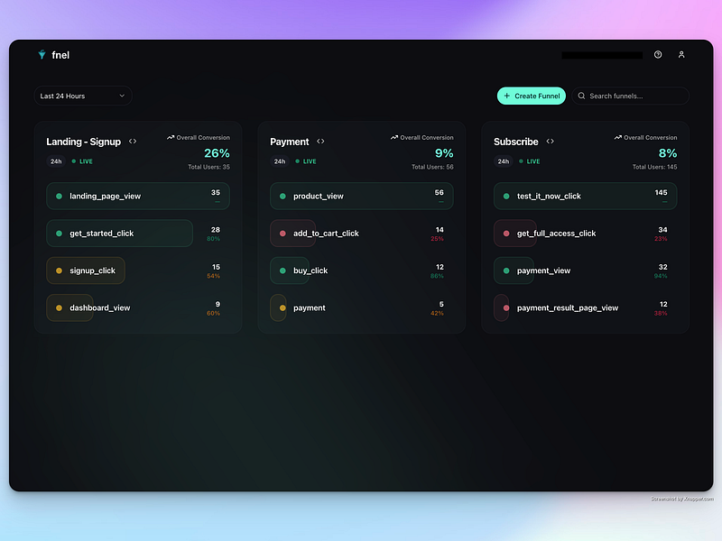This screenshot has width=722, height=541.
Task: Click trend arrow icon in Payment card
Action: pos(394,138)
